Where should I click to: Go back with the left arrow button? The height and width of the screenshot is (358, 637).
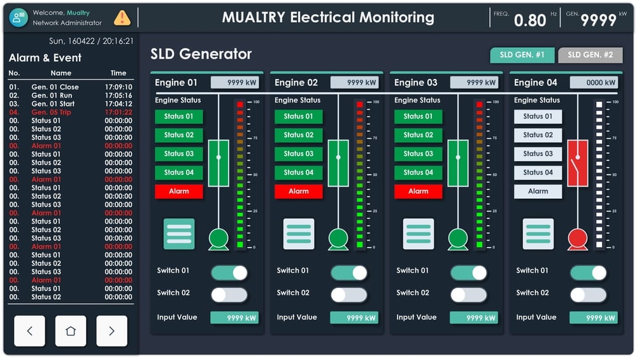pyautogui.click(x=30, y=331)
